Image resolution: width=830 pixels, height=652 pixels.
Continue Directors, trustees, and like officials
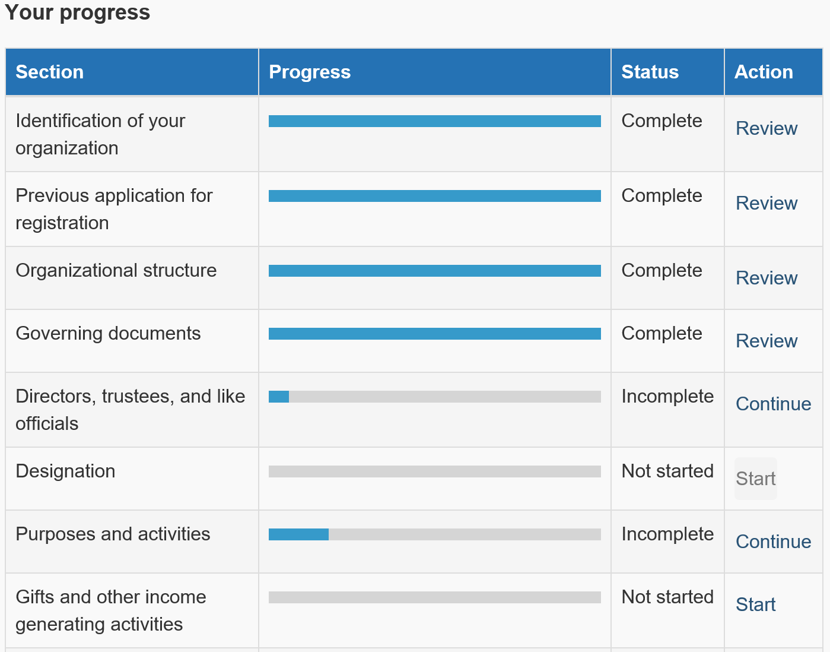773,404
